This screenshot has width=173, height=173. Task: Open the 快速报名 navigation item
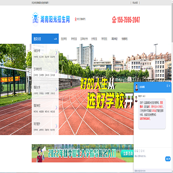click(x=124, y=39)
